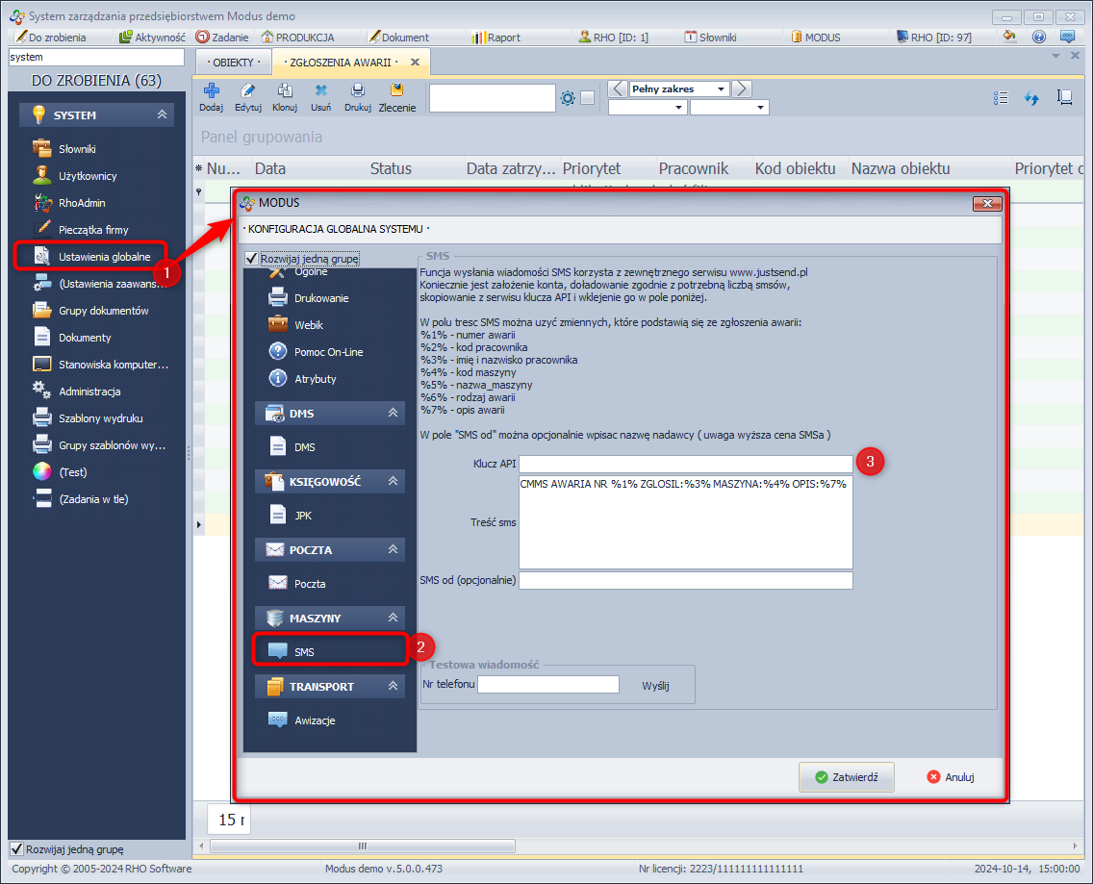The height and width of the screenshot is (884, 1093).
Task: Click the Usuń delete icon
Action: click(x=320, y=97)
